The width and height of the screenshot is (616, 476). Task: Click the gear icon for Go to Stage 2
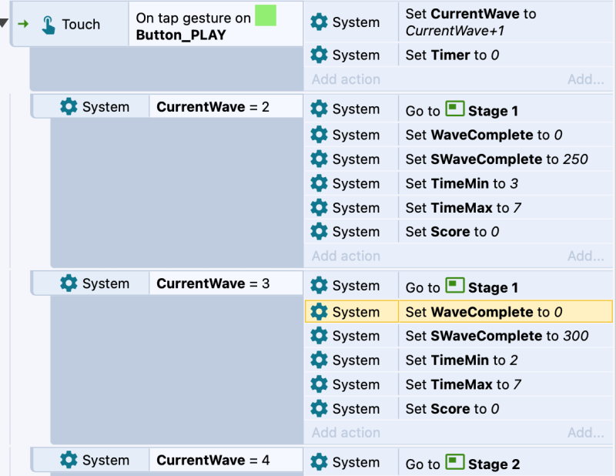click(319, 462)
